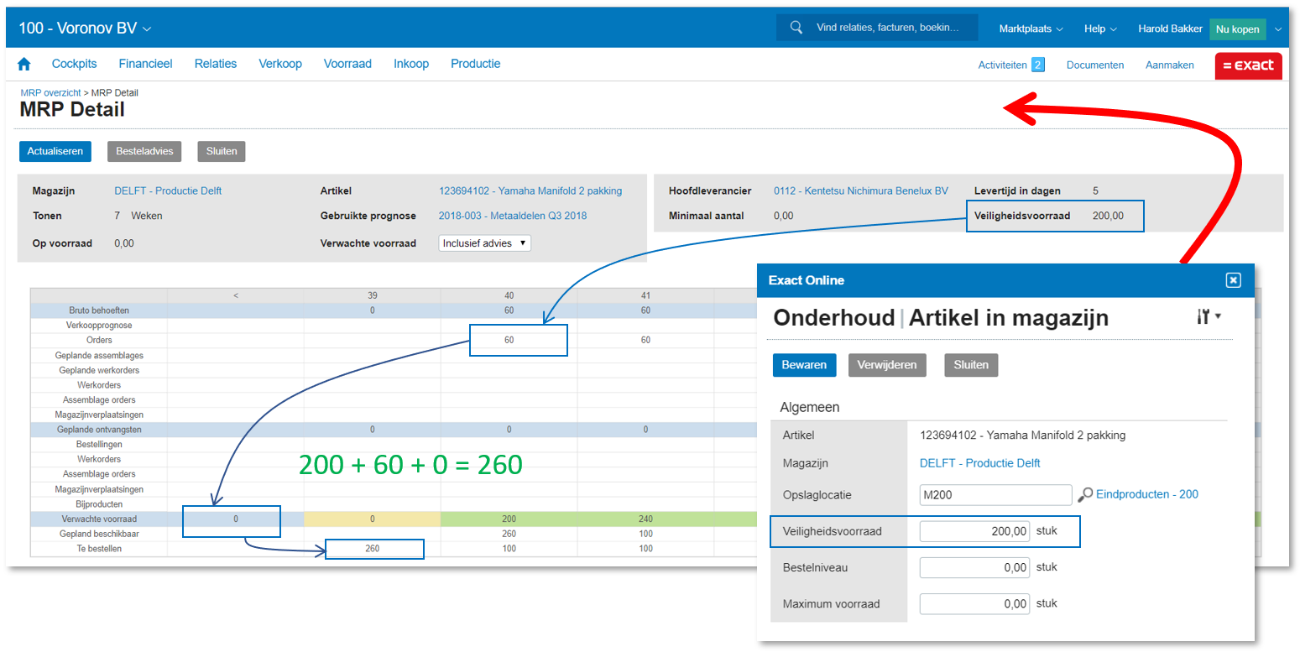Open the tools icon menu in Onderhoud dialog
1300x652 pixels.
[1208, 317]
